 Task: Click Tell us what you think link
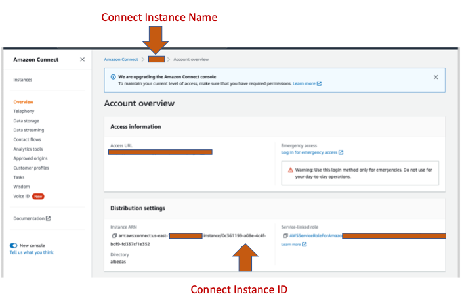coord(31,252)
